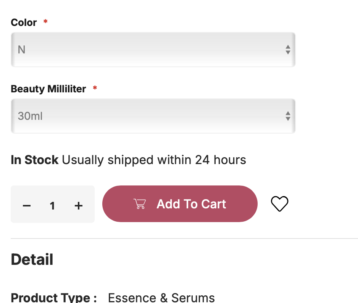
Task: Add the product to the wishlist heart
Action: [279, 204]
